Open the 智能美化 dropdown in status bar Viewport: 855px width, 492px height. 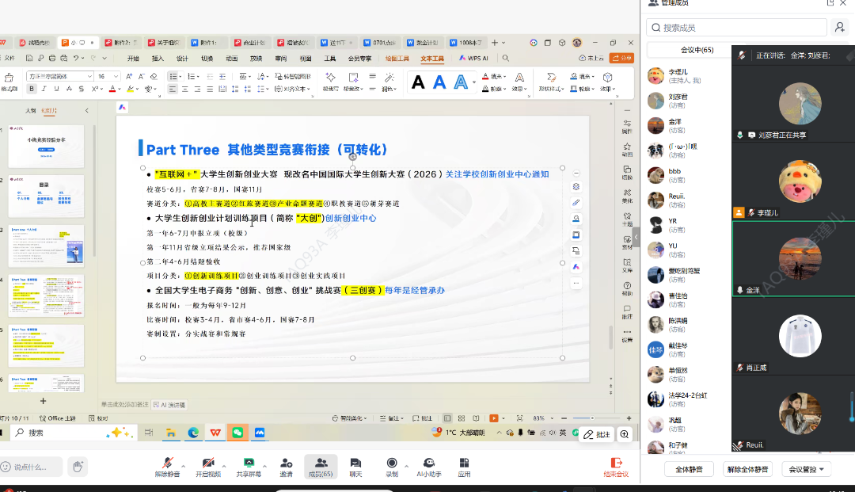pos(350,418)
